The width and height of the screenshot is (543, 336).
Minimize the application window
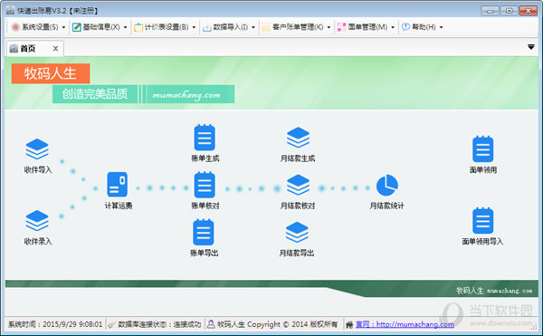pyautogui.click(x=490, y=11)
